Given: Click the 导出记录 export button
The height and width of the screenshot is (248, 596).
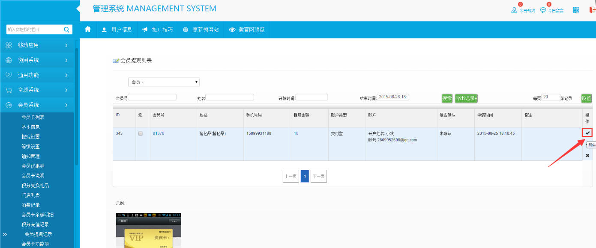Looking at the screenshot, I should coord(466,98).
